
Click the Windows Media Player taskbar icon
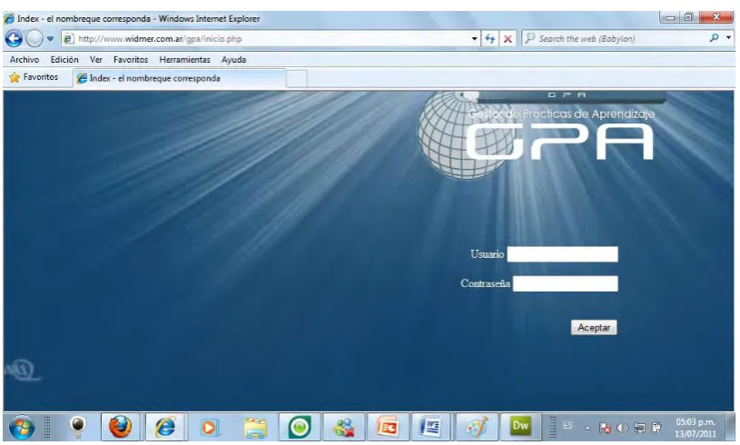209,428
